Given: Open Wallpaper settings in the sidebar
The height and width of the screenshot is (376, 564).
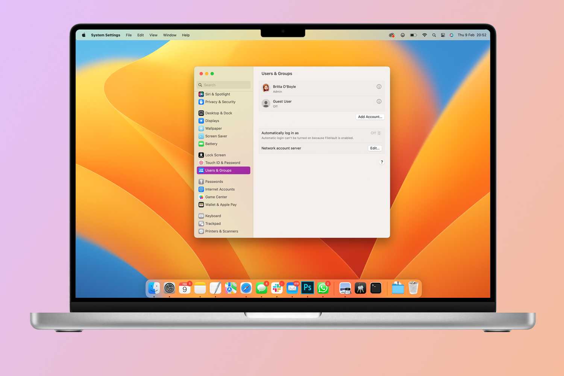Looking at the screenshot, I should click(x=213, y=128).
